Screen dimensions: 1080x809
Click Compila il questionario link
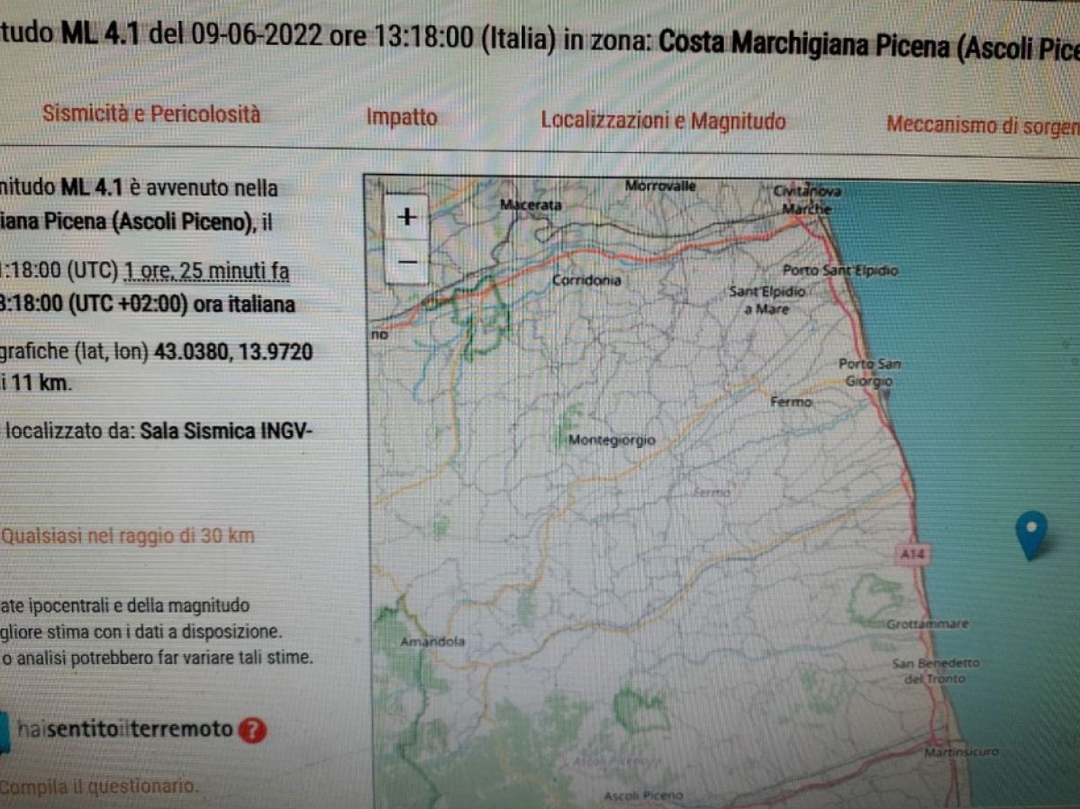[x=98, y=786]
